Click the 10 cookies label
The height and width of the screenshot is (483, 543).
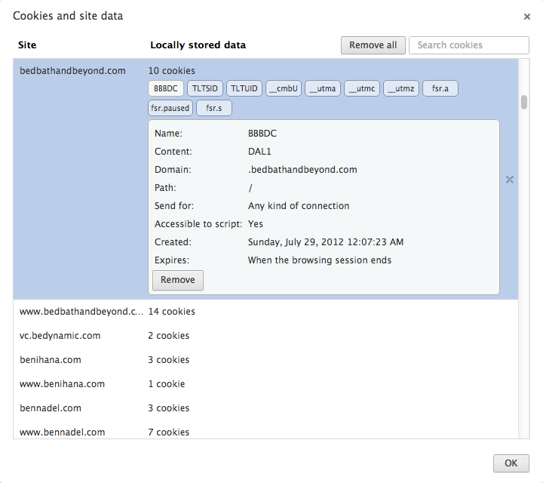172,71
